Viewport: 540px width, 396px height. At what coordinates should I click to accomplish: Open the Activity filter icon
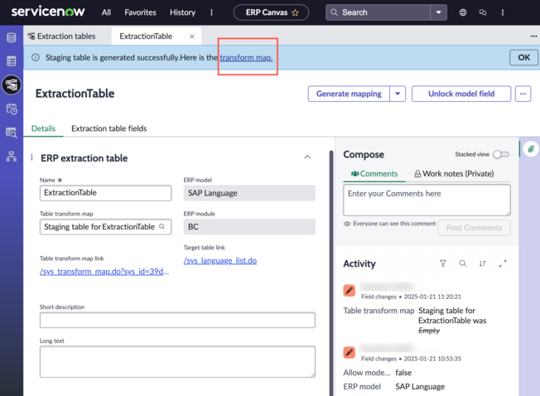point(443,263)
